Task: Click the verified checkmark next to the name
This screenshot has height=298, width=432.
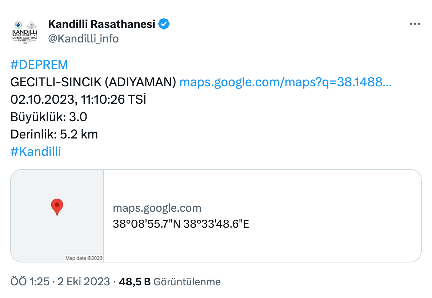Action: pos(165,23)
